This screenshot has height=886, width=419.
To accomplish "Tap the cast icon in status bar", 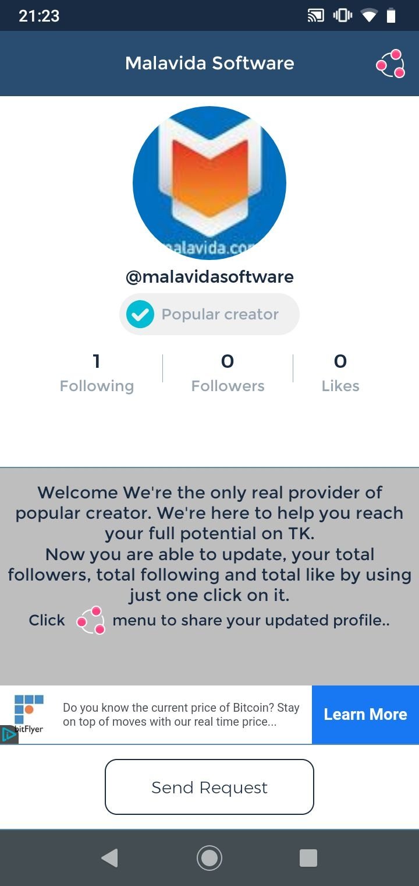I will coord(316,16).
